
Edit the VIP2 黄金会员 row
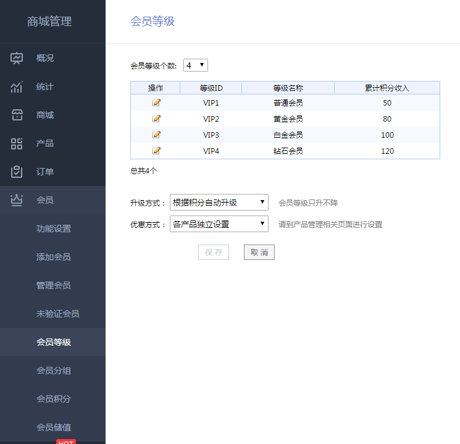[x=156, y=119]
